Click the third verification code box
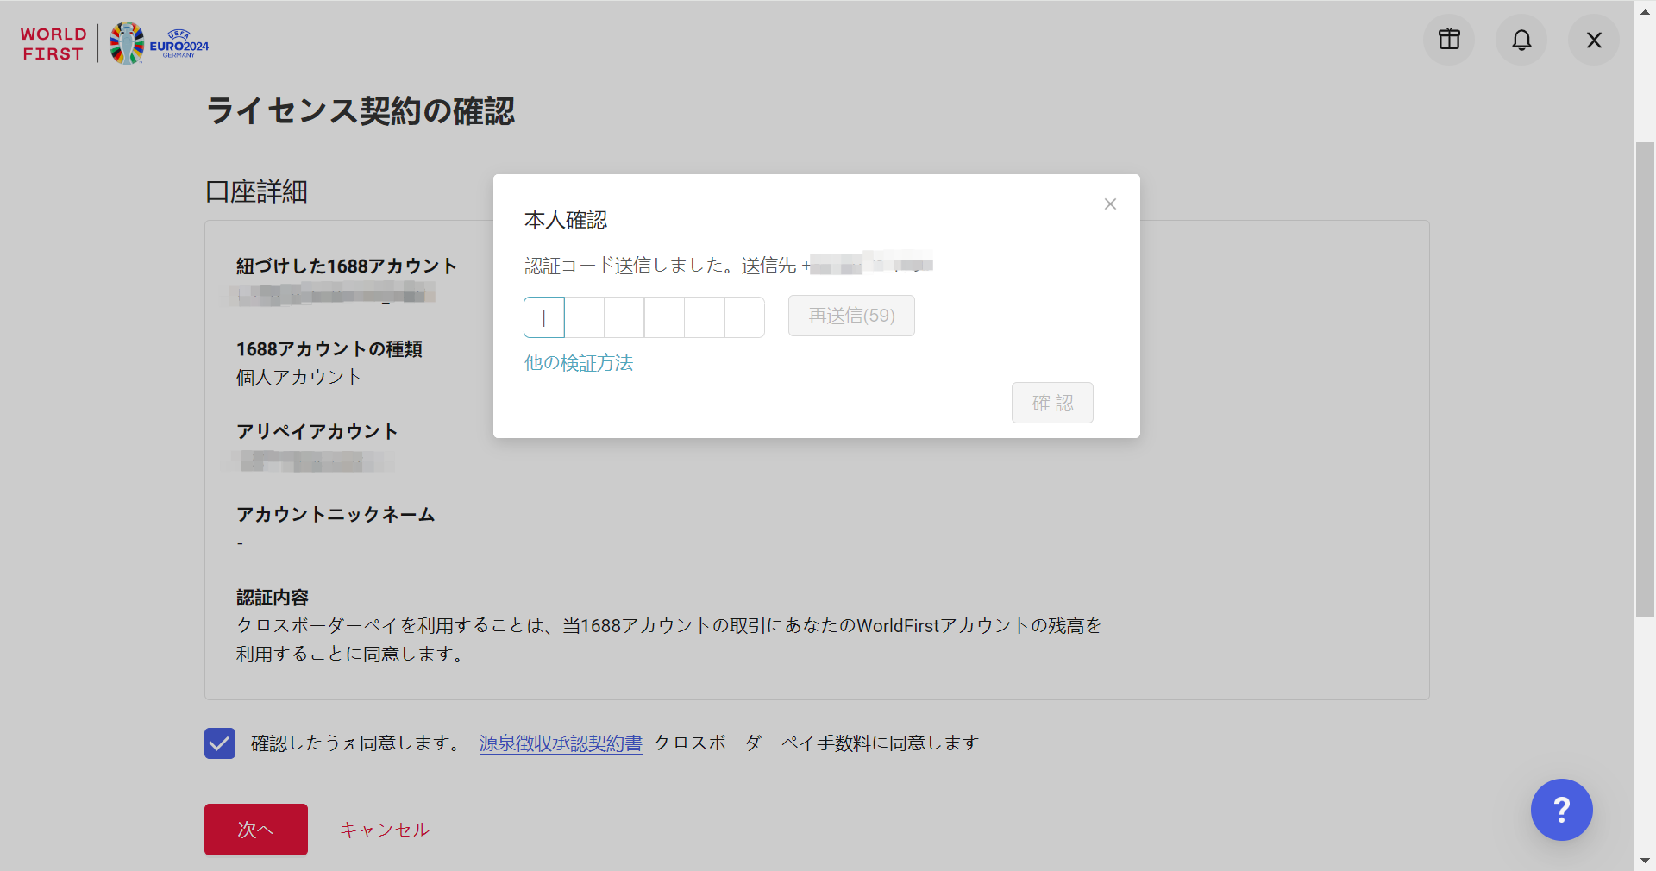 (x=624, y=317)
